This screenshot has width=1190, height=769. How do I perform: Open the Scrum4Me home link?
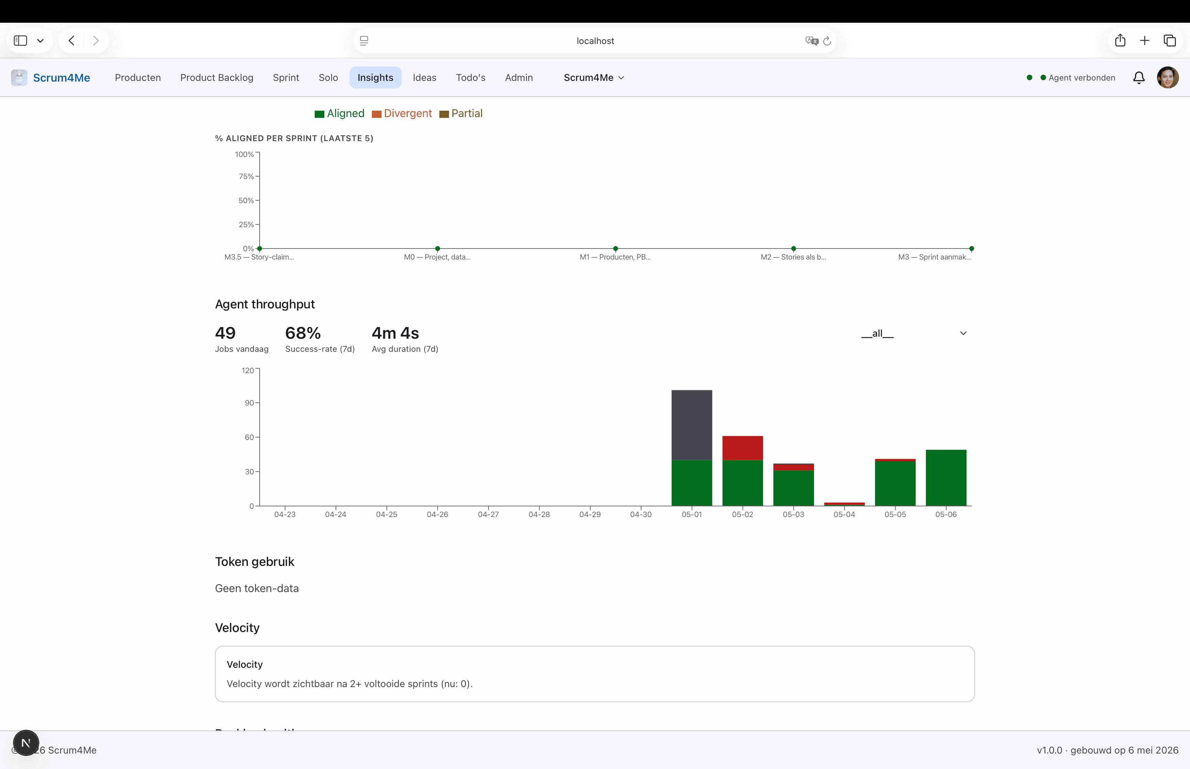point(61,77)
